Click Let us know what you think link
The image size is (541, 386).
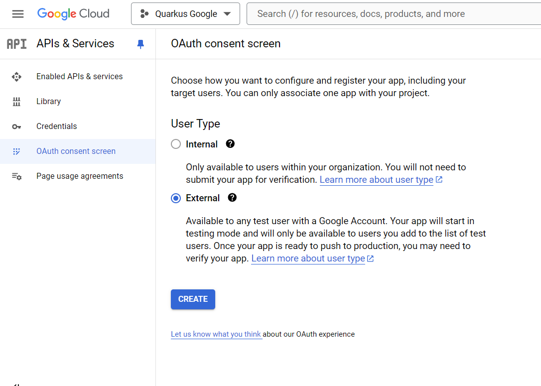pyautogui.click(x=216, y=334)
